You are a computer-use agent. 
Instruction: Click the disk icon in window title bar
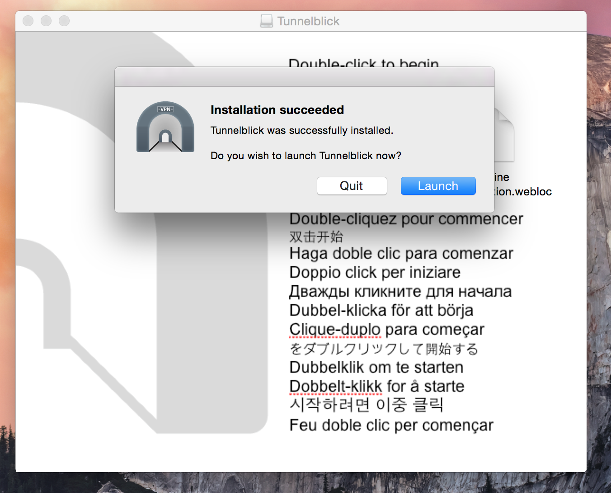[x=267, y=21]
